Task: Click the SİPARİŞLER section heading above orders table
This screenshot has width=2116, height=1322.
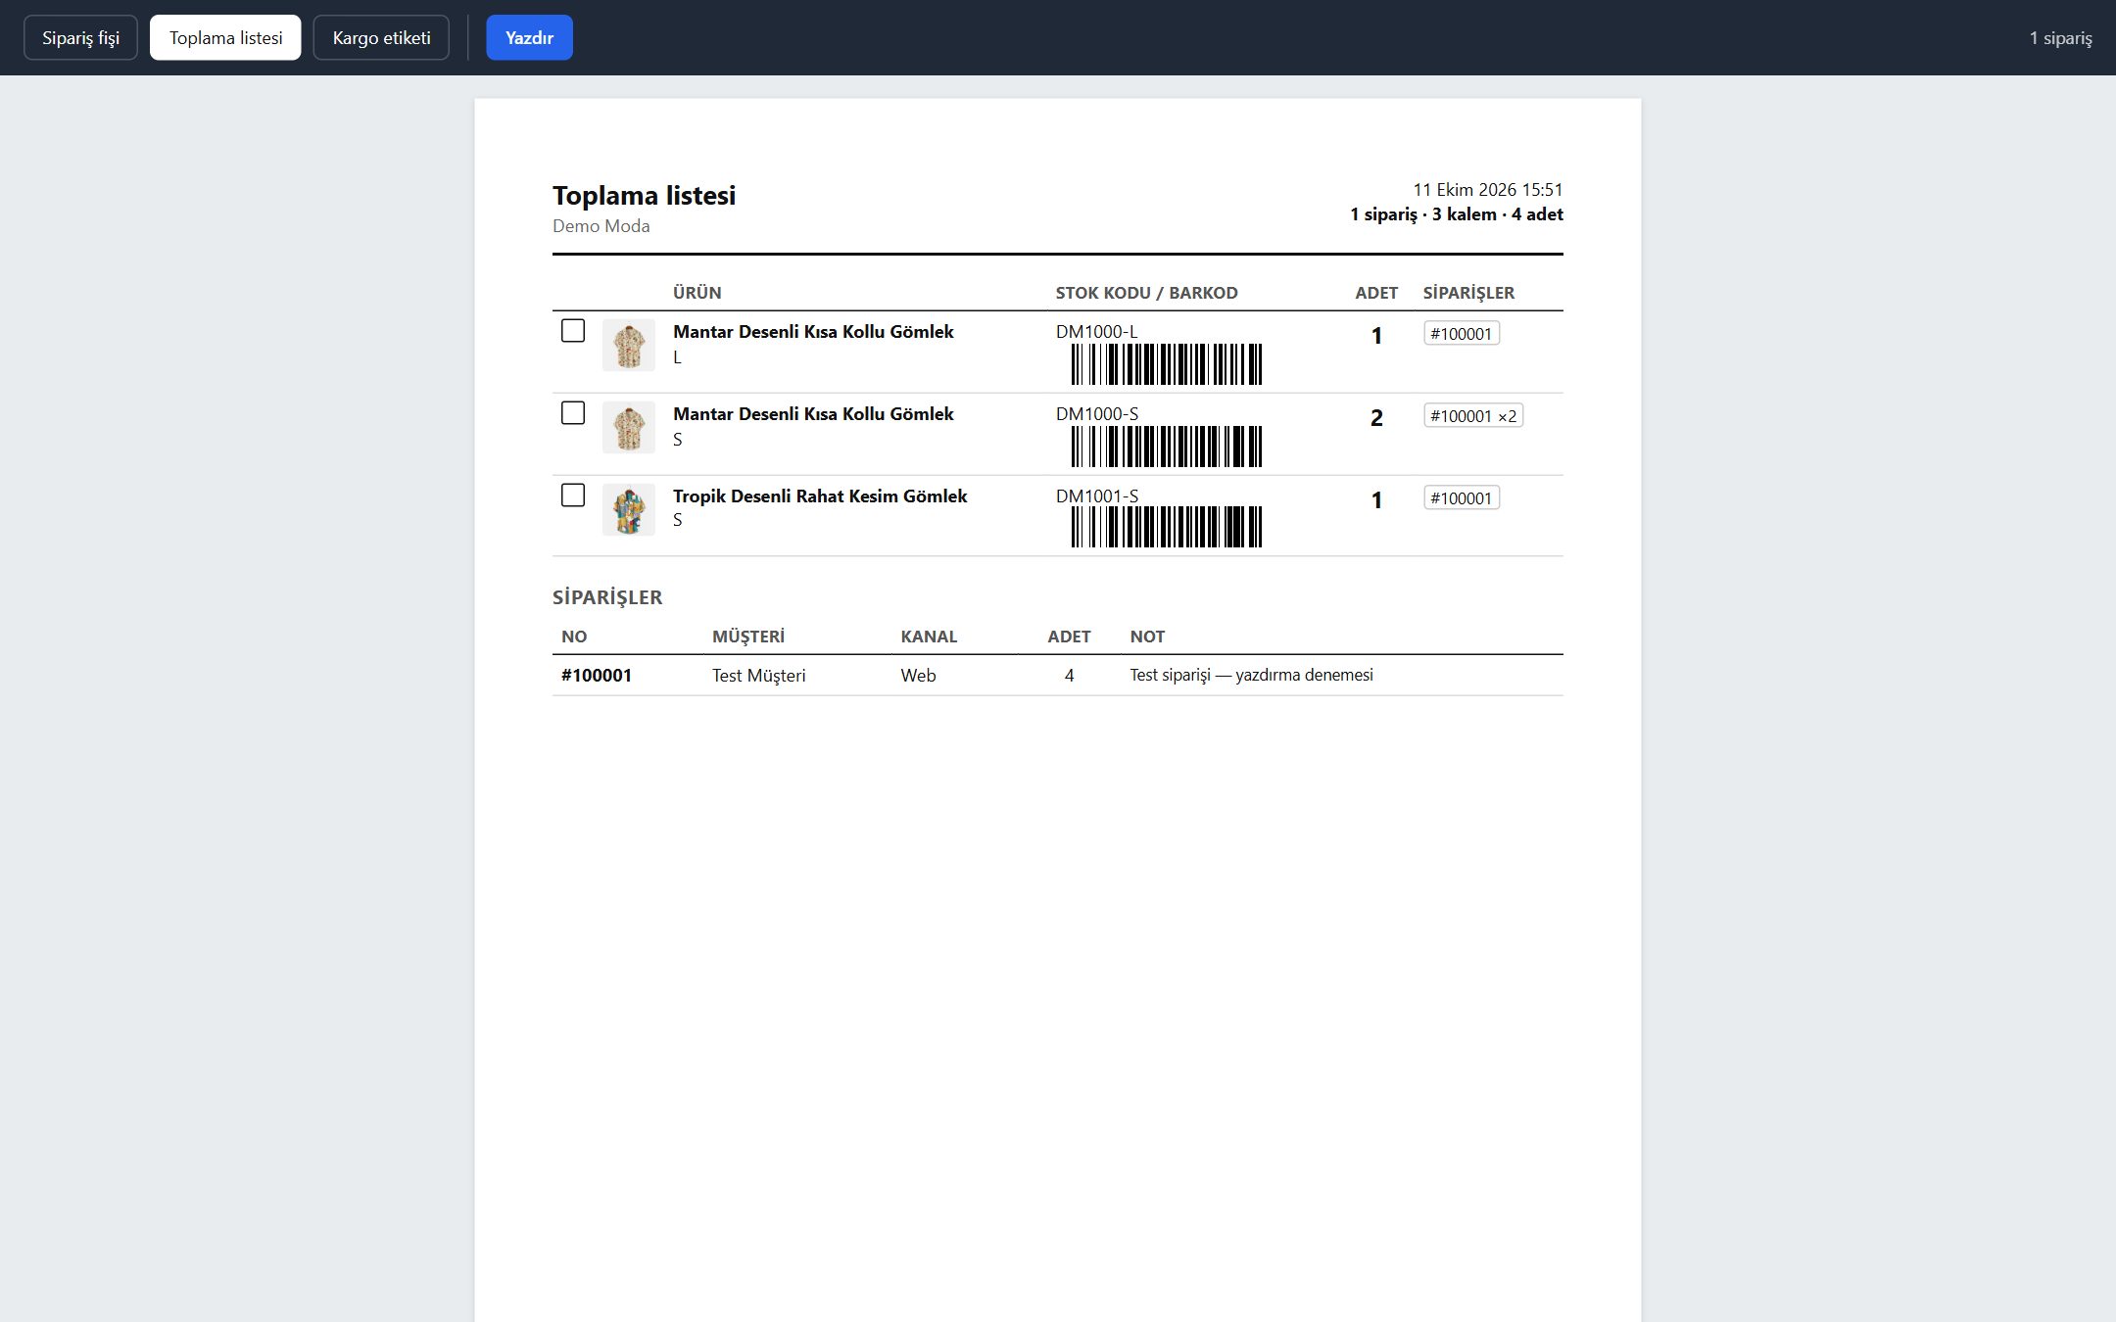Action: (607, 597)
